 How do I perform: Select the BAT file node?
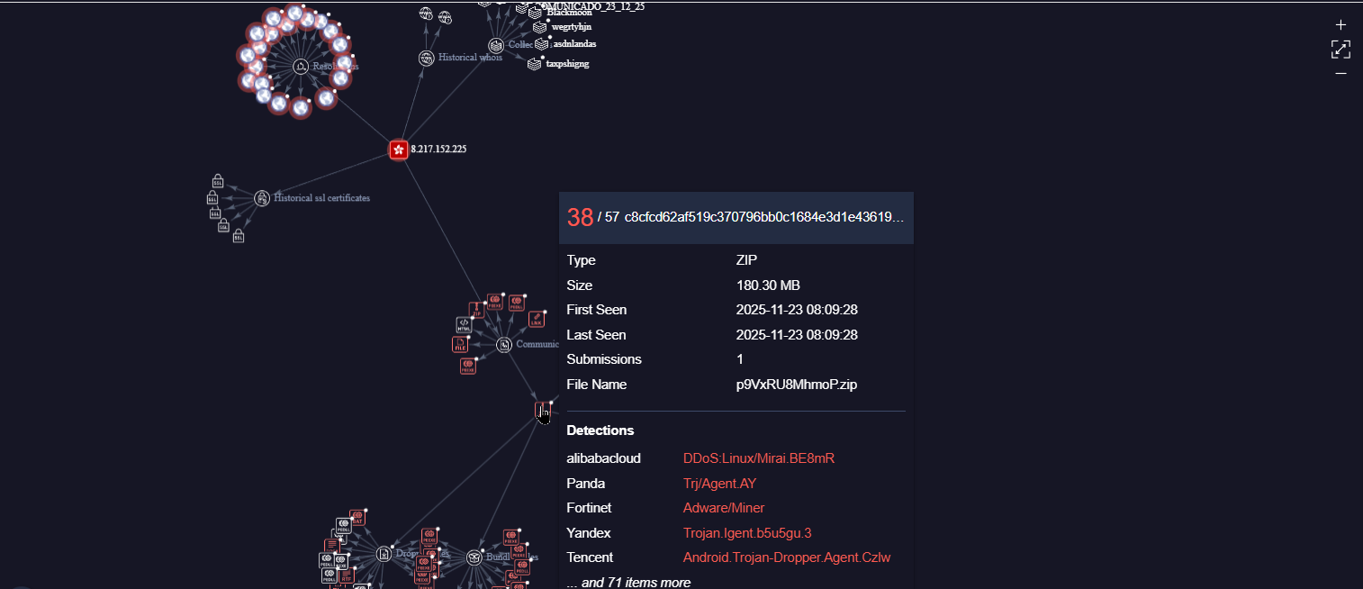click(x=357, y=518)
